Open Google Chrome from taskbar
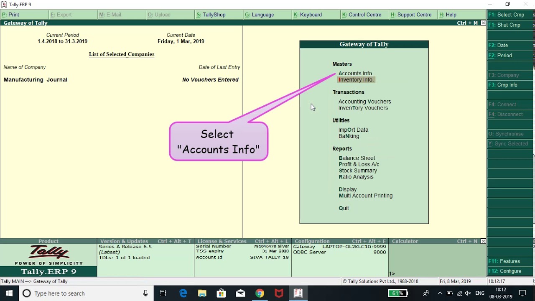 click(x=260, y=293)
